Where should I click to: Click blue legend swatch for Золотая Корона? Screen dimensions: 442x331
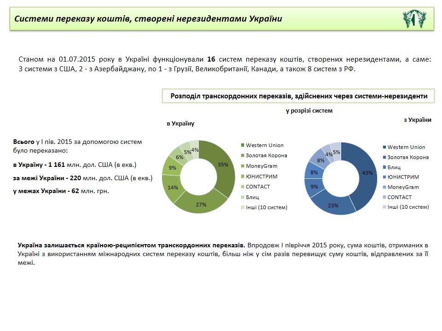(x=384, y=157)
